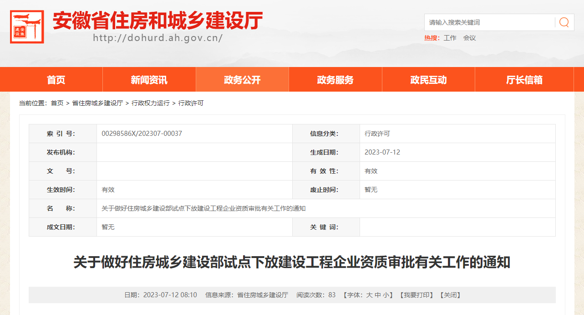Open the 厅长信箱 navigation tab
Image resolution: width=584 pixels, height=315 pixels.
(524, 80)
